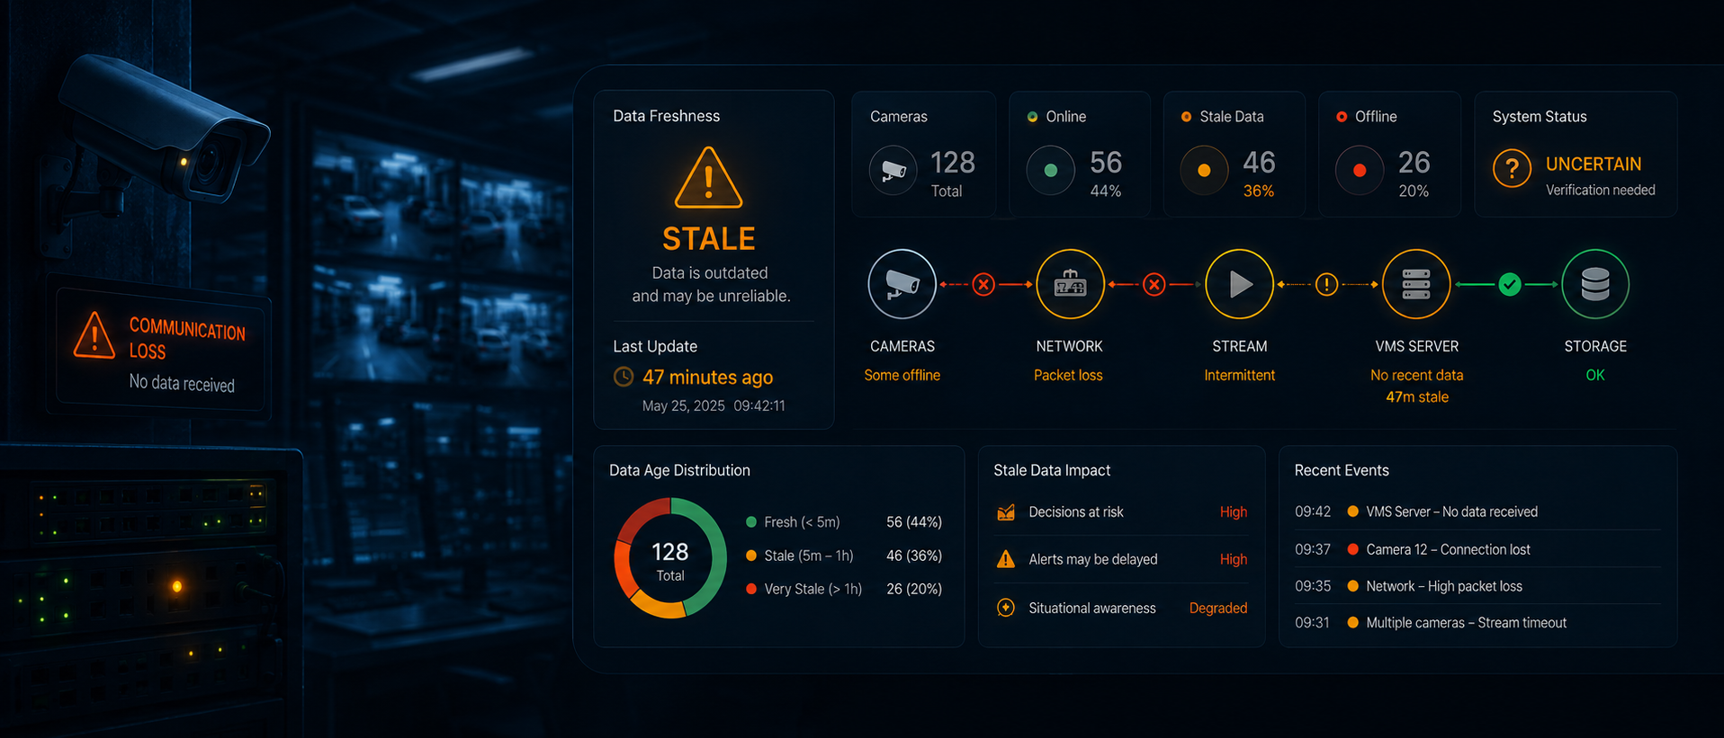Select the STORAGE database node icon

[x=1595, y=284]
